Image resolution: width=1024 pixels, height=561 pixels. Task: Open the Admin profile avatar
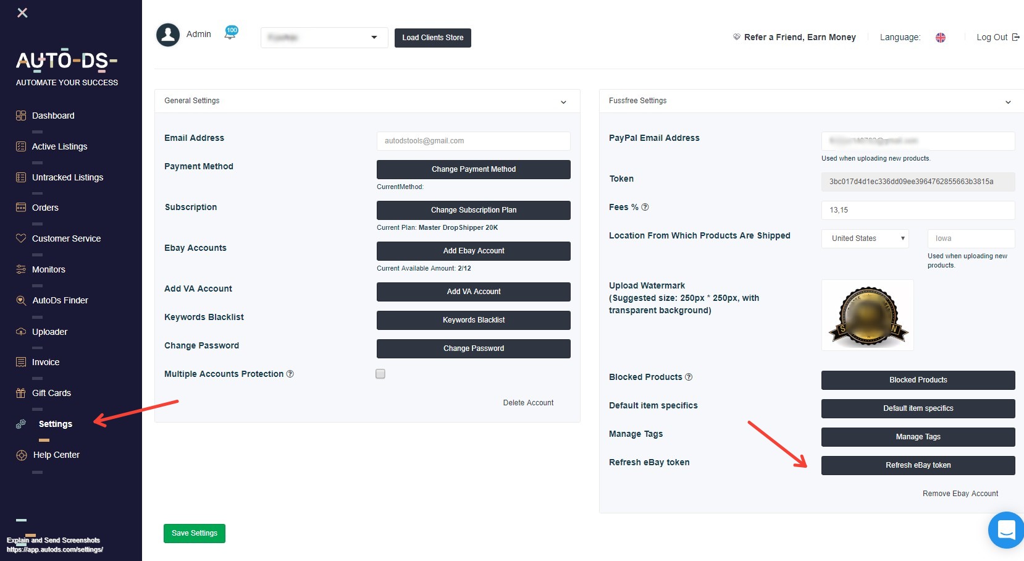tap(168, 35)
